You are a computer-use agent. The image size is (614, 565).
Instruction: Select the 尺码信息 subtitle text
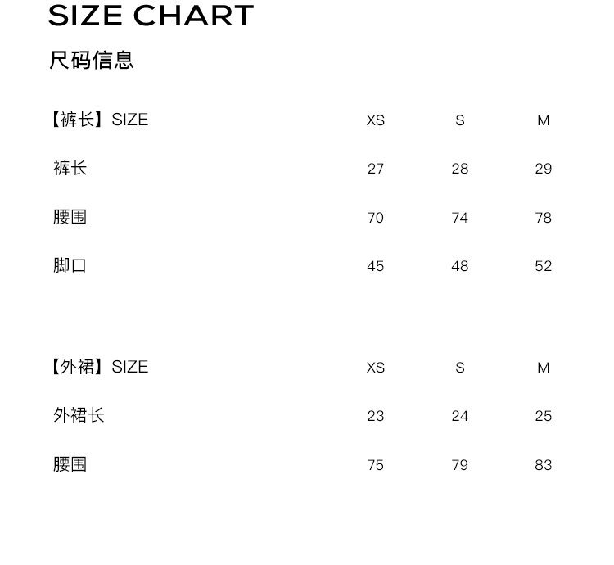(92, 60)
